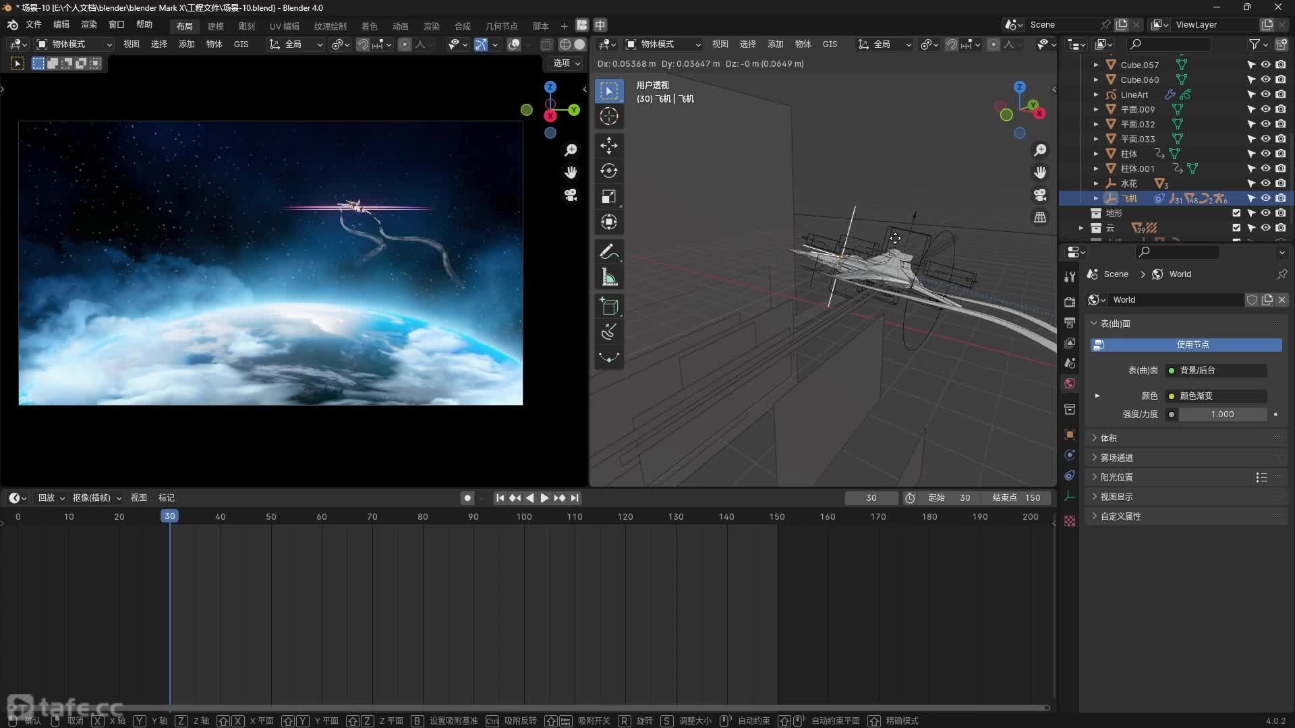This screenshot has height=728, width=1295.
Task: Open the Output properties tab
Action: coord(1070,322)
